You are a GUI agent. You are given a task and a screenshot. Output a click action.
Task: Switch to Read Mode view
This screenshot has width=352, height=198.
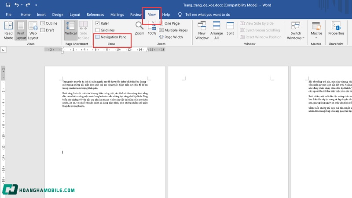tap(8, 29)
